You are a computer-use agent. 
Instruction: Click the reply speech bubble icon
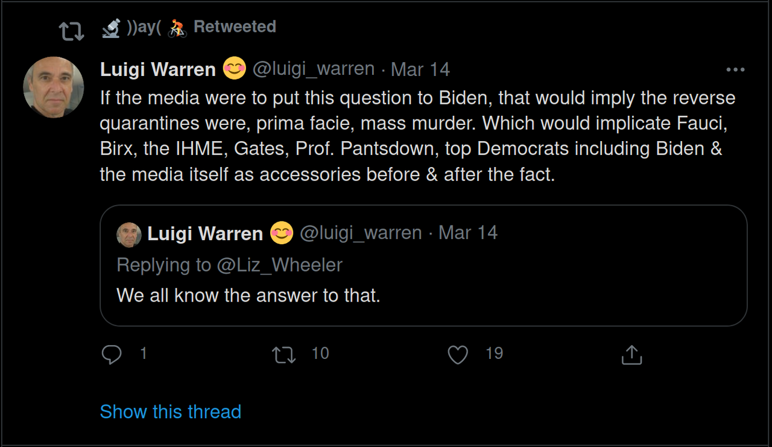tap(112, 355)
